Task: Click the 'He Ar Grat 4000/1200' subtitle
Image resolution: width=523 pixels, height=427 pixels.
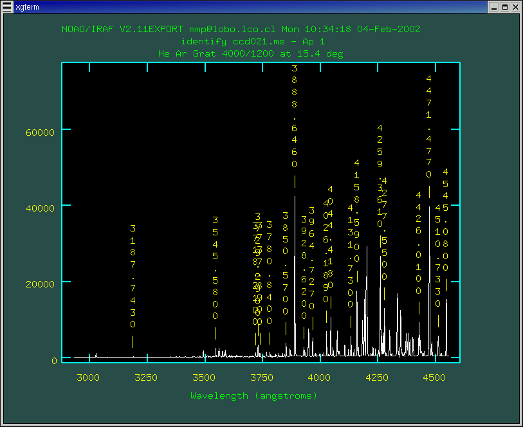Action: pyautogui.click(x=251, y=53)
